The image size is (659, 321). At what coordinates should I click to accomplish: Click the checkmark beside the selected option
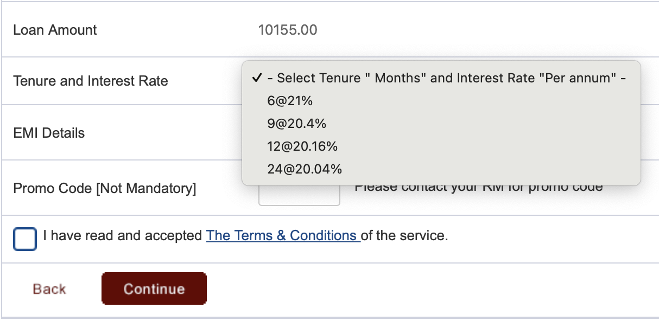[256, 78]
